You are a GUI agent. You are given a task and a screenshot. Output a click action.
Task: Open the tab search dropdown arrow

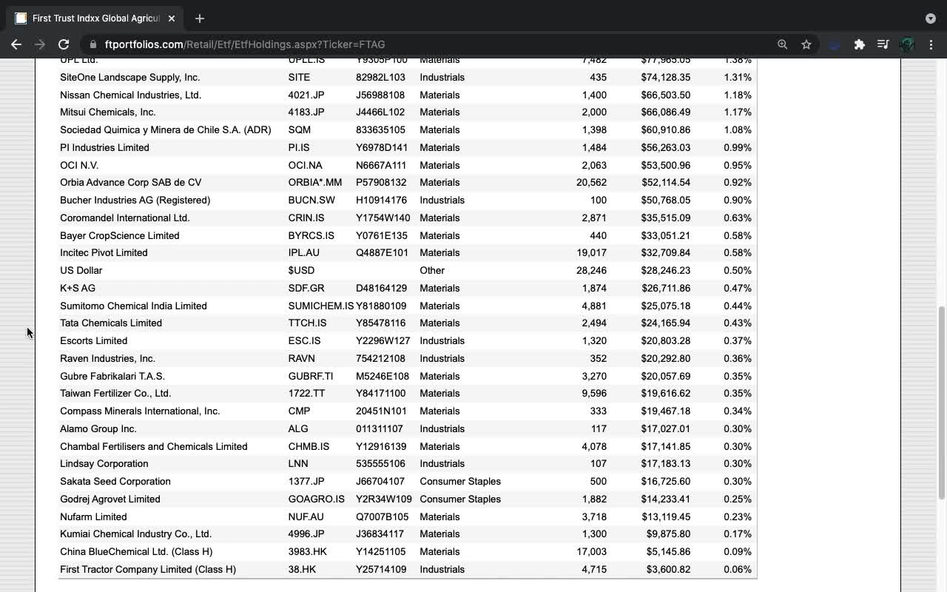pos(930,18)
